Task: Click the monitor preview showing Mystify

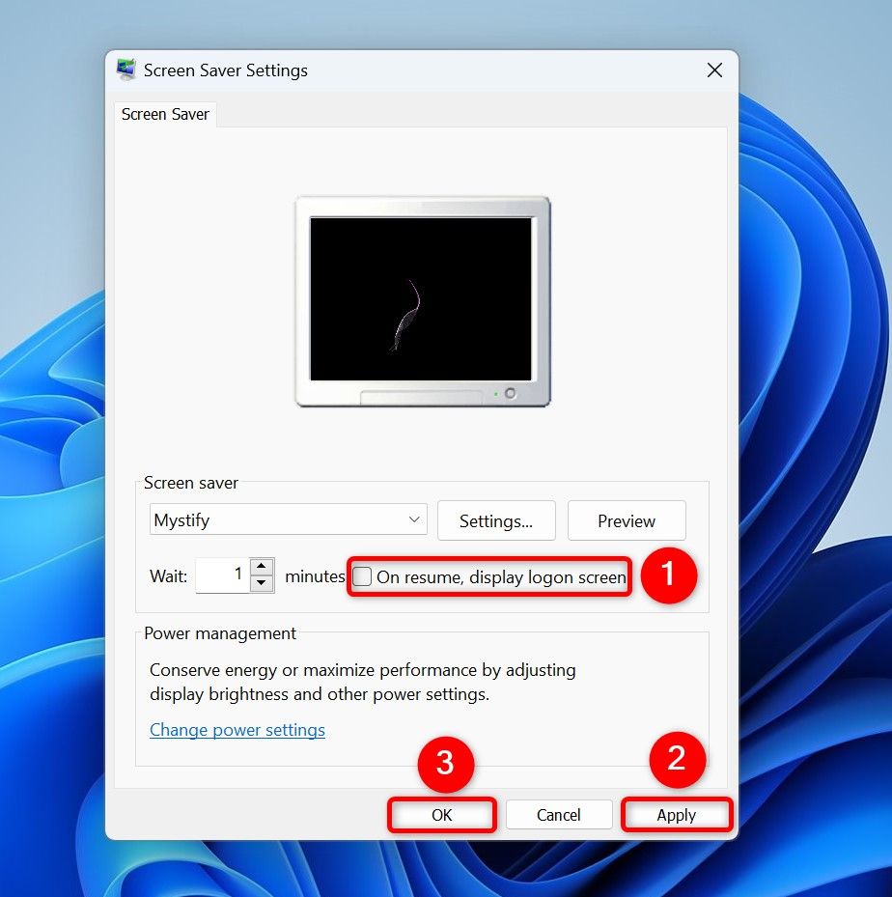Action: click(x=421, y=299)
